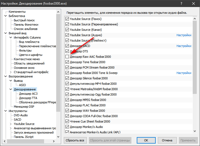Image resolution: width=200 pixels, height=146 pixels.
Task: Click the Сбросить все button
Action: 75,140
